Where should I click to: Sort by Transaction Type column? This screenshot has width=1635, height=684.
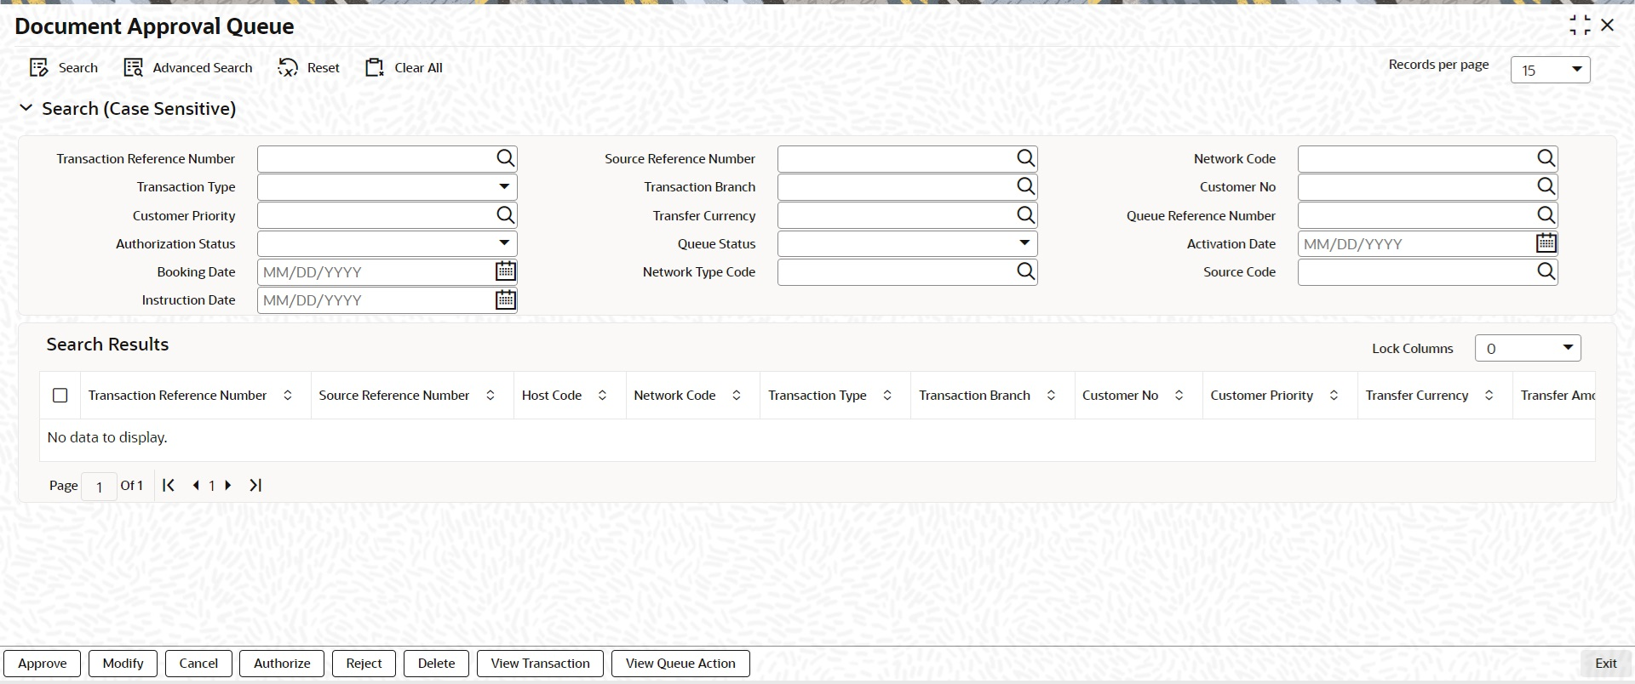[x=887, y=396]
